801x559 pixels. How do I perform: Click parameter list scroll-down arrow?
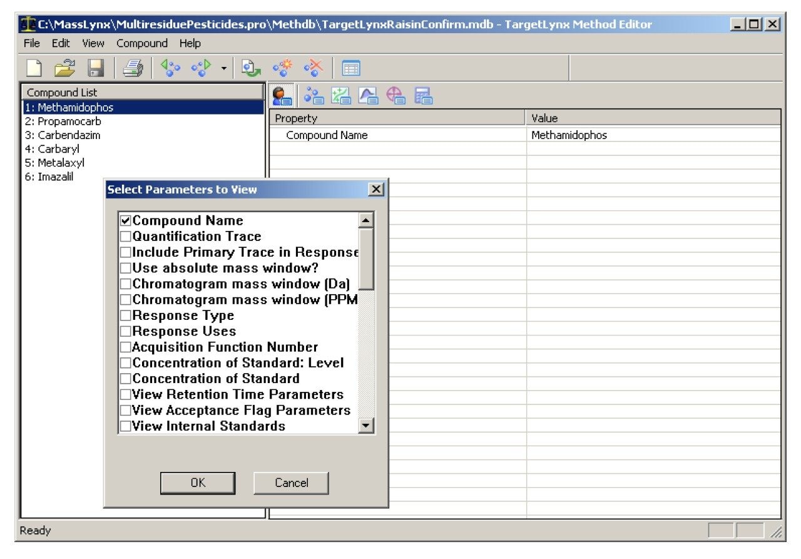(367, 426)
